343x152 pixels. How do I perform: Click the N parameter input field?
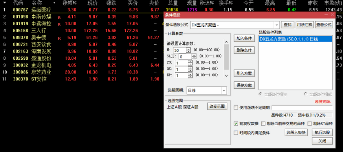[x=180, y=50]
